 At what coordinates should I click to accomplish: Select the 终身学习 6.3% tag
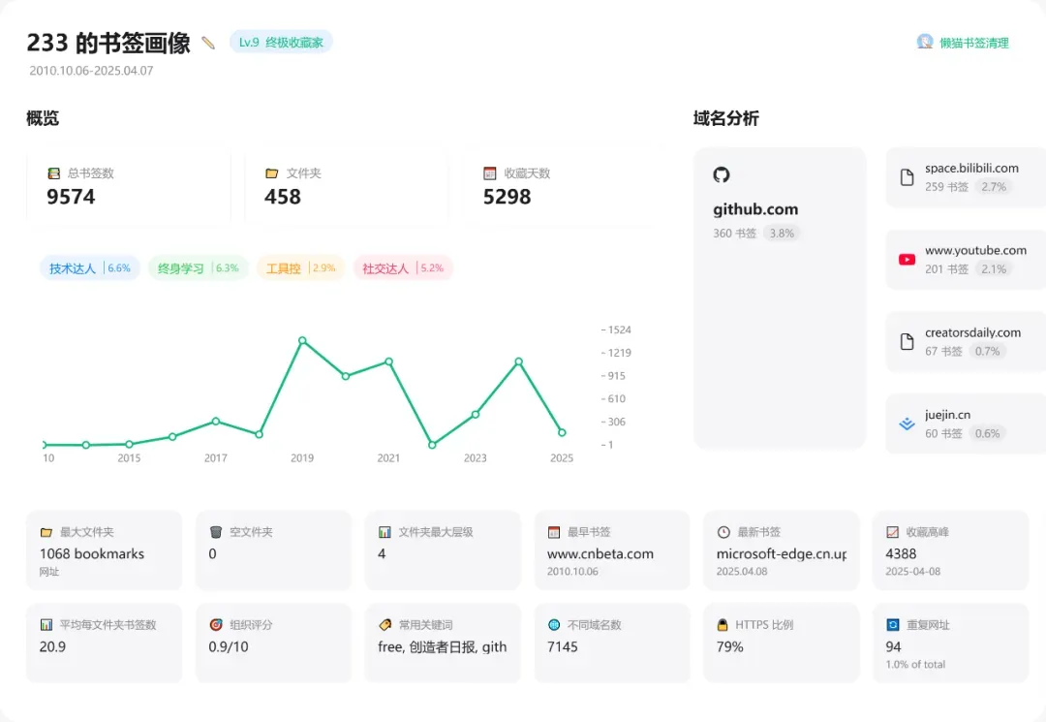(x=199, y=268)
